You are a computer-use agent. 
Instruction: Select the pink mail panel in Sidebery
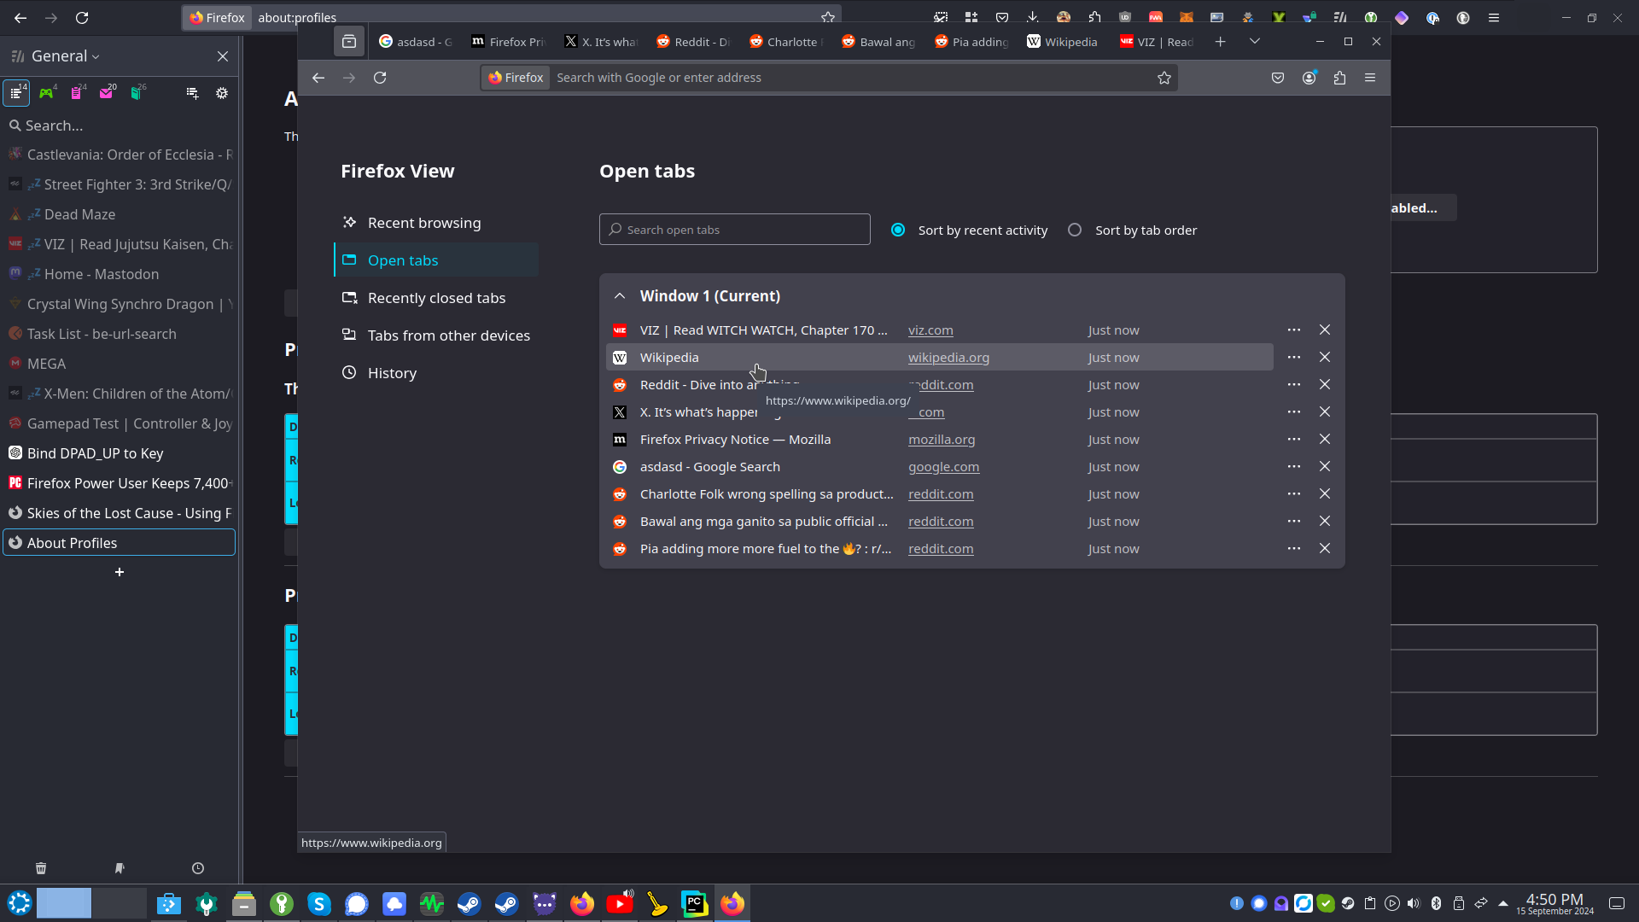[107, 93]
